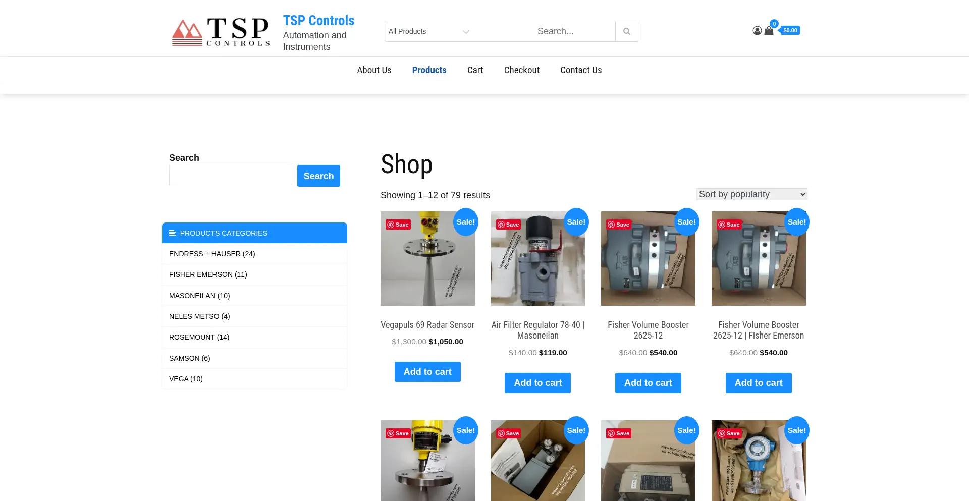Open Air Filter Regulator 78-40 | Masoneilan title
This screenshot has width=969, height=501.
tap(538, 330)
